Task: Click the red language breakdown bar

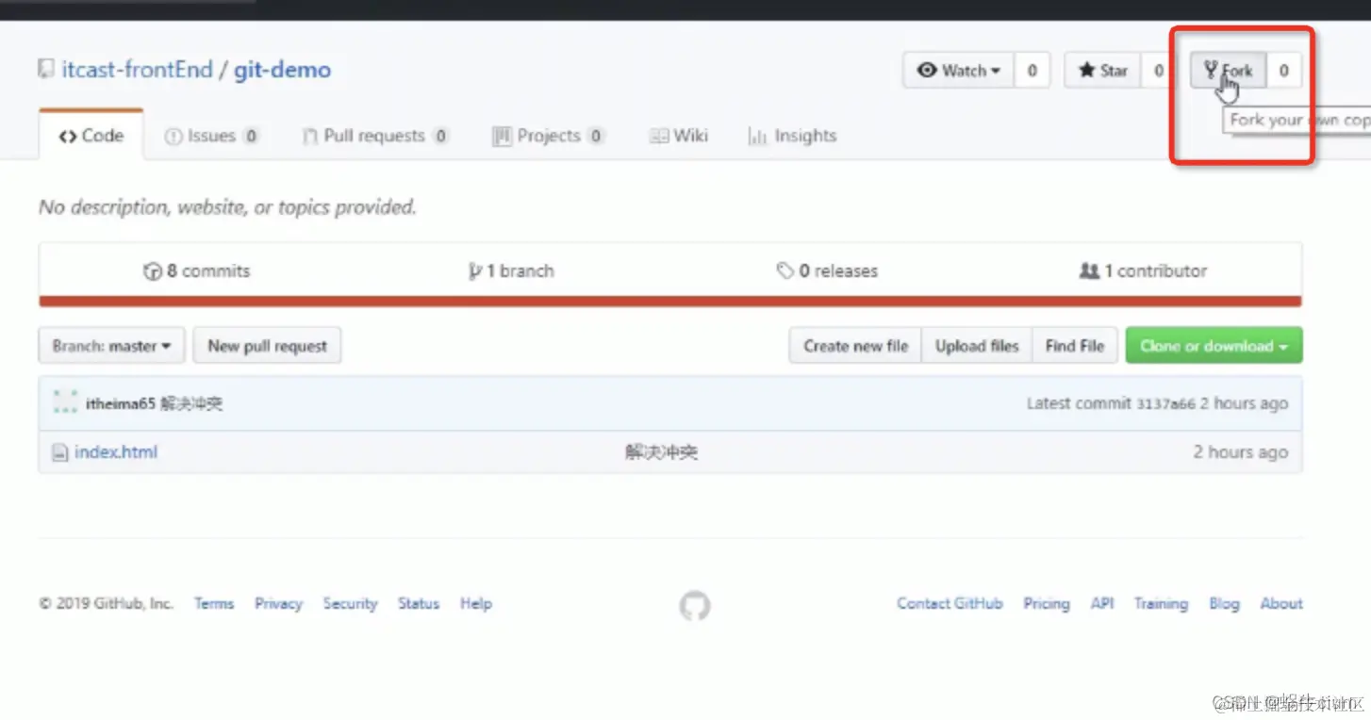Action: pyautogui.click(x=670, y=302)
